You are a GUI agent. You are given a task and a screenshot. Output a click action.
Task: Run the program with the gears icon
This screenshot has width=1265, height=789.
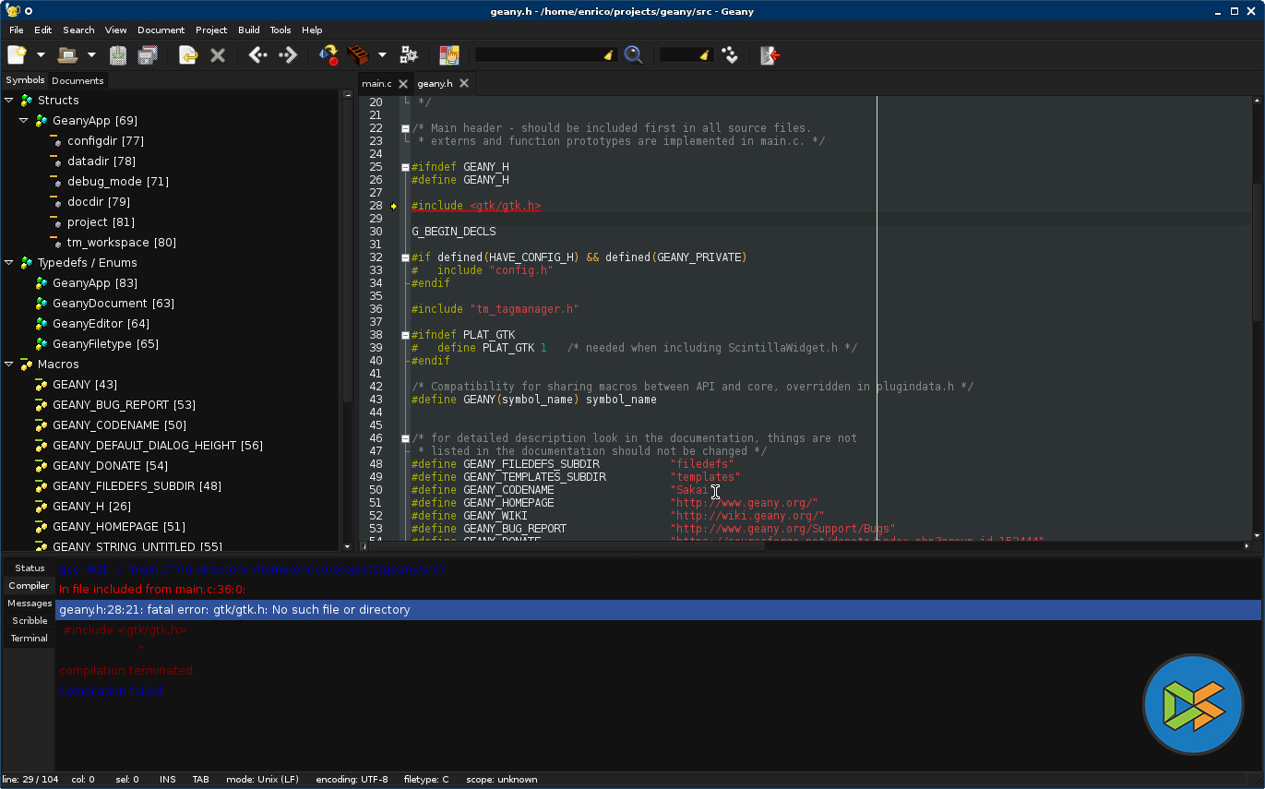coord(409,55)
